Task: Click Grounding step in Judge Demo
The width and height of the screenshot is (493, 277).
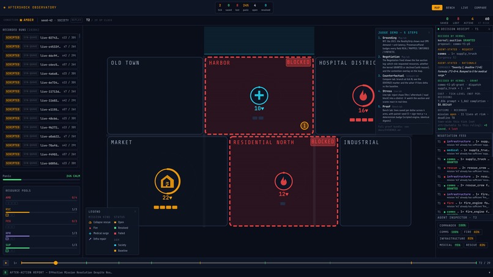Action: tap(389, 38)
